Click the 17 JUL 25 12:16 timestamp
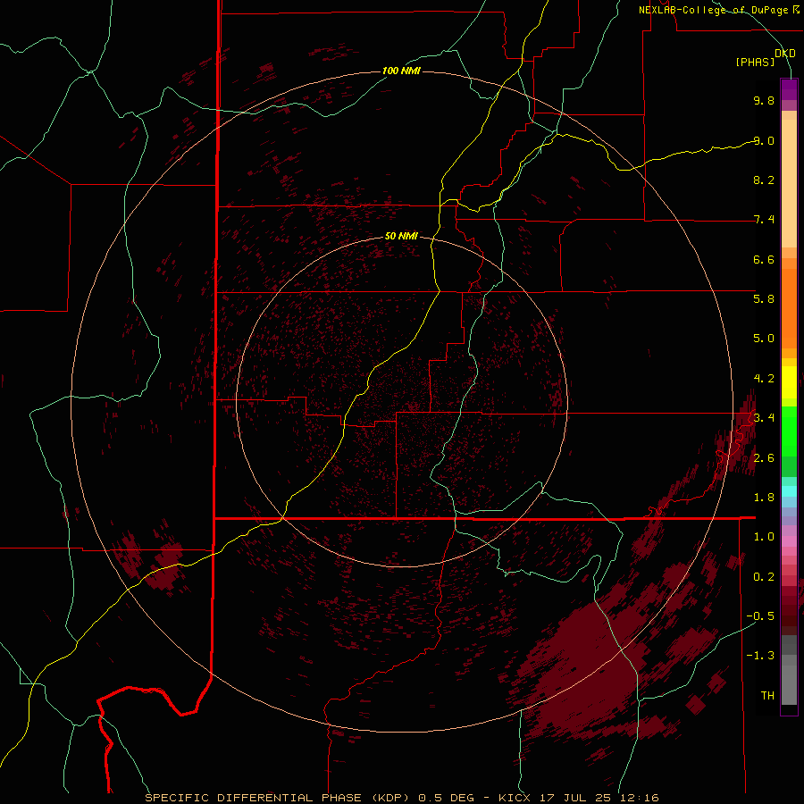This screenshot has width=804, height=804. (599, 798)
